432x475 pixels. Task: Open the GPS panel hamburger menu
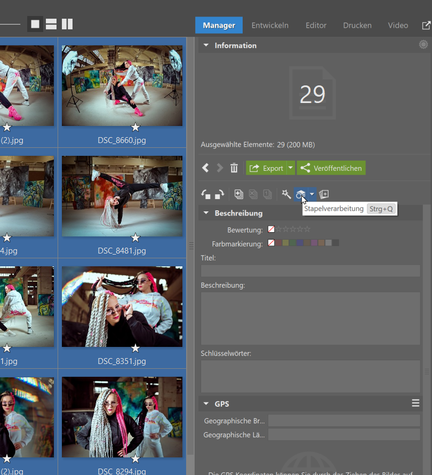415,403
